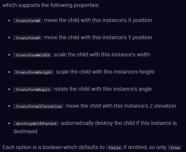186x152 pixels.
Task: Click the 'X position' description text
Action: 140,20
